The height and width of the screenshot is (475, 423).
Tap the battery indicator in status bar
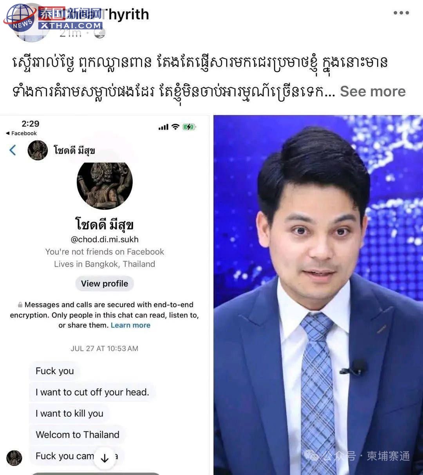(x=189, y=127)
